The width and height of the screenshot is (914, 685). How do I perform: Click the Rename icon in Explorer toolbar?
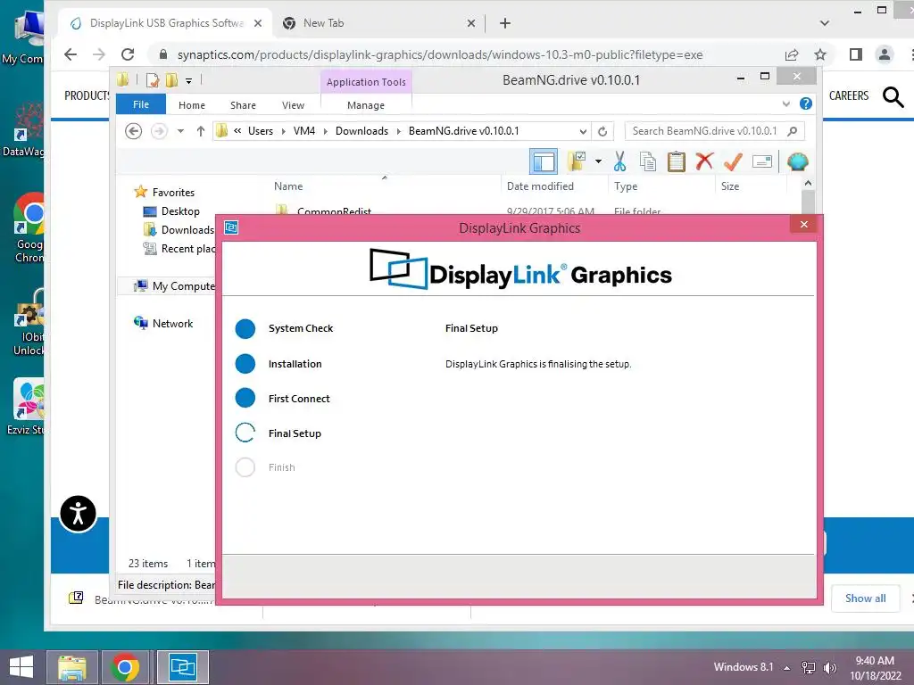coord(762,161)
